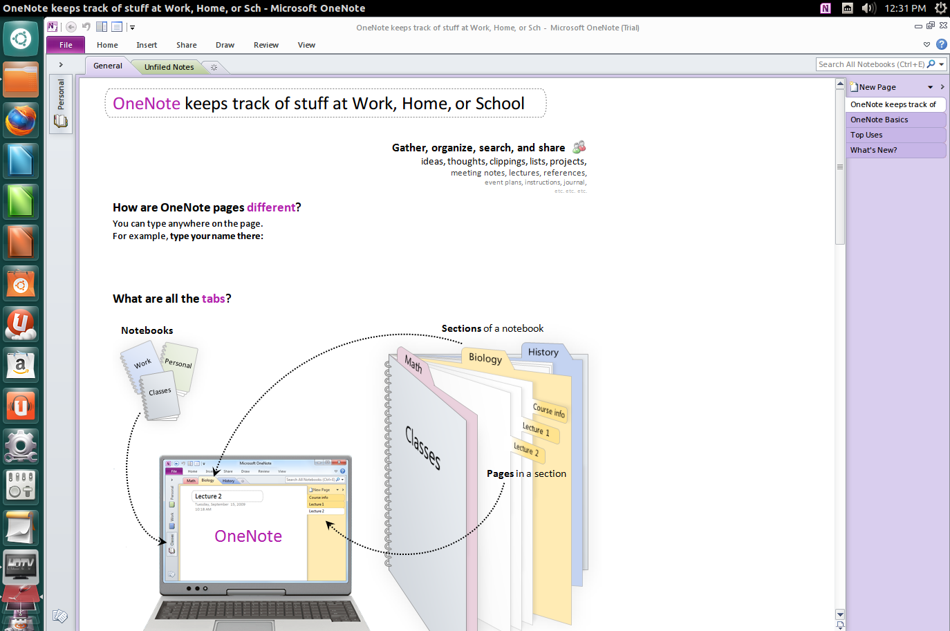Open the notes application launcher icon

21,527
